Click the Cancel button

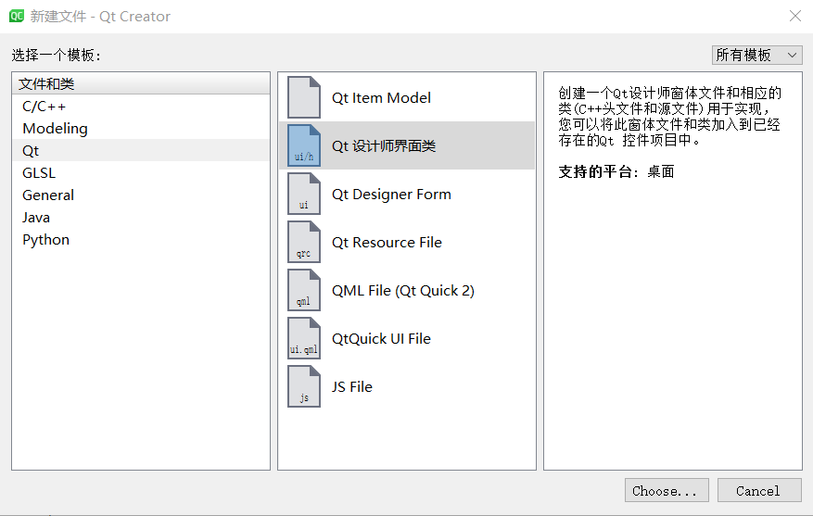759,490
